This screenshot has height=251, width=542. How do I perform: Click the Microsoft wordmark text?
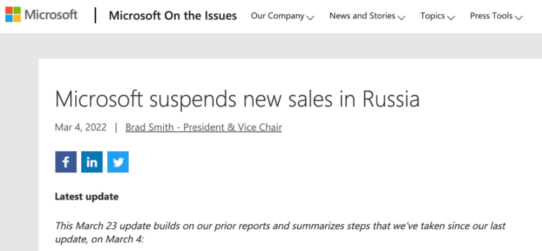point(51,15)
